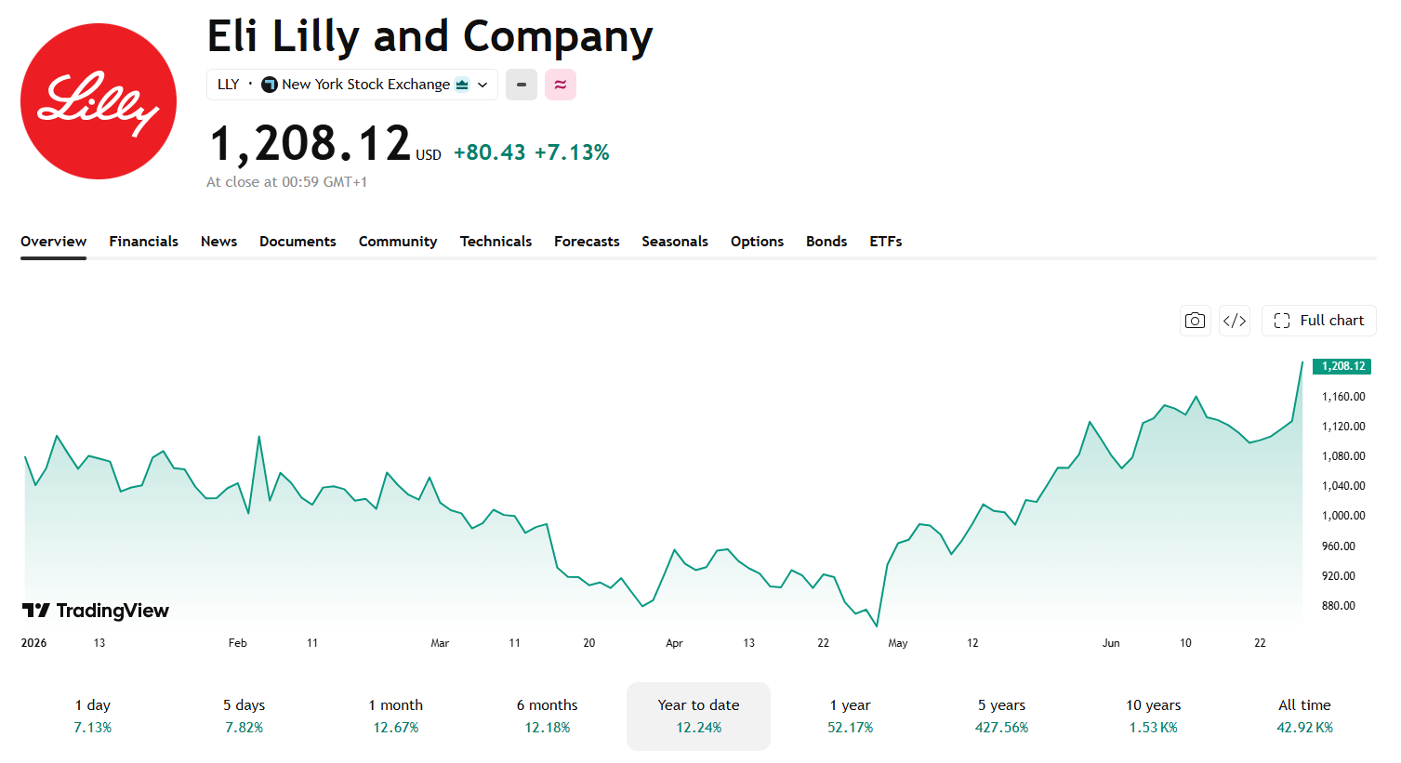Open the LLY exchange selector dropdown
Screen dimensions: 1401x763
(x=352, y=85)
